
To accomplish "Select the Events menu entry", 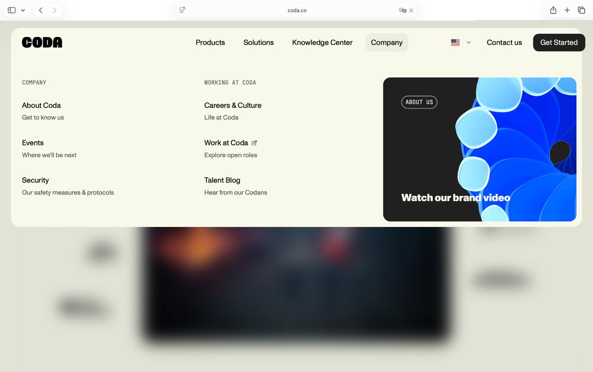I will coord(33,143).
